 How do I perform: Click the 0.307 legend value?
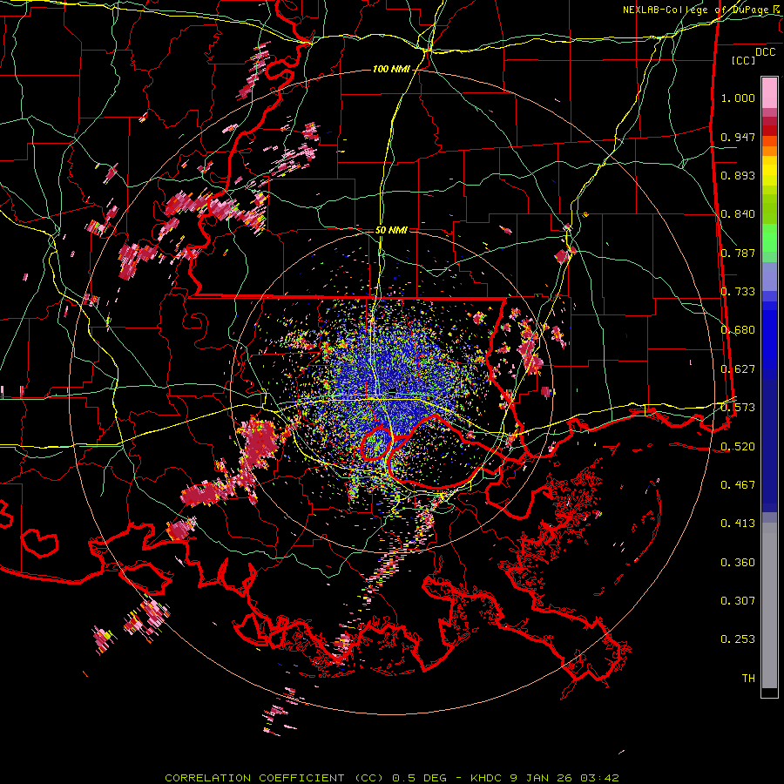click(738, 600)
